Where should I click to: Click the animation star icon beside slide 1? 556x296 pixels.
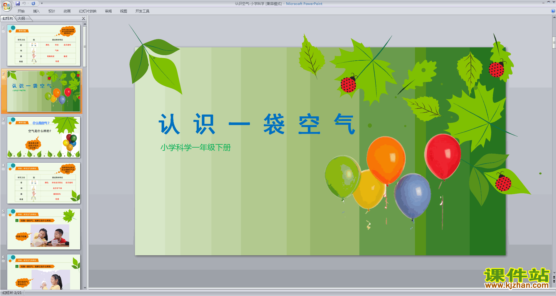pyautogui.click(x=3, y=31)
